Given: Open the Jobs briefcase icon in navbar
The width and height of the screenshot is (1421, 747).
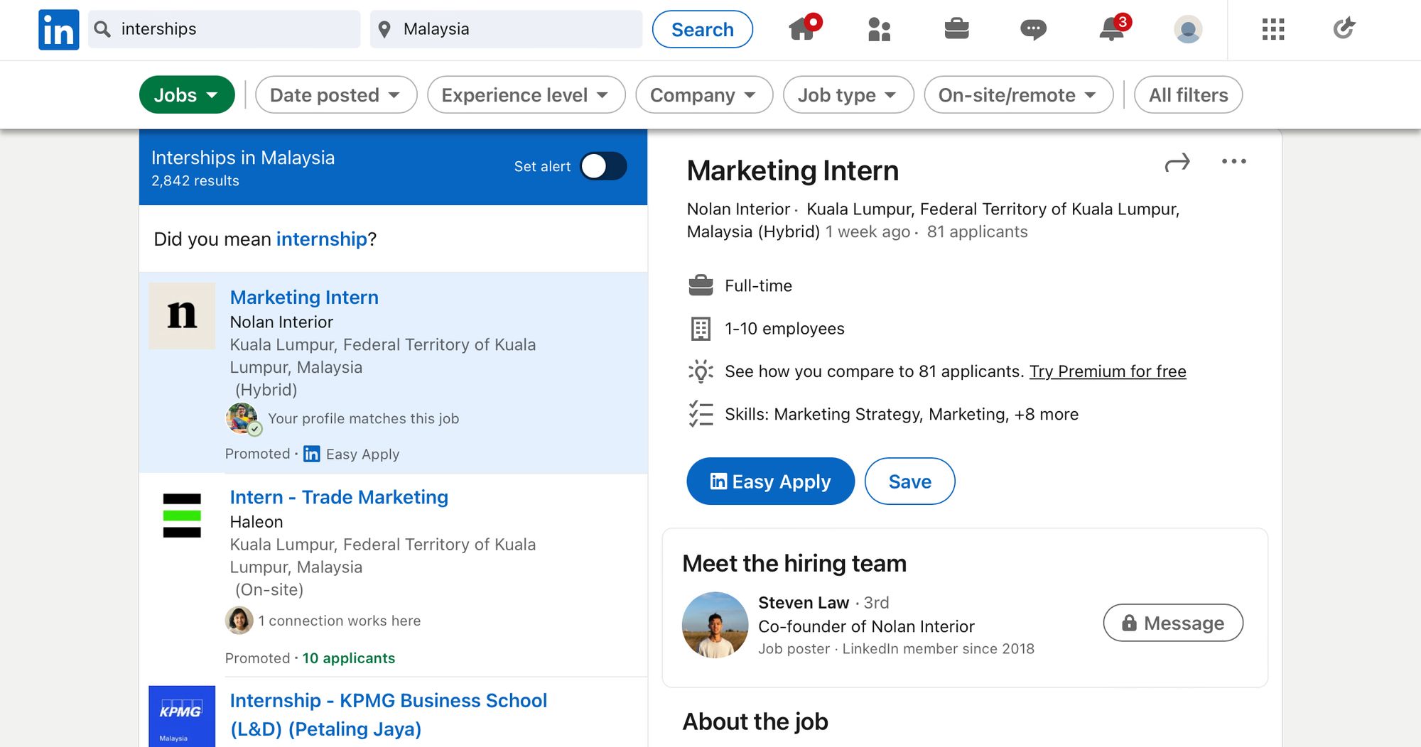Looking at the screenshot, I should (x=956, y=29).
